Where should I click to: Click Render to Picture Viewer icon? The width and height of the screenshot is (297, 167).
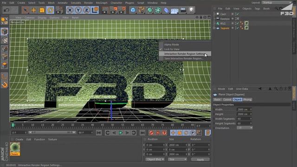(113, 10)
